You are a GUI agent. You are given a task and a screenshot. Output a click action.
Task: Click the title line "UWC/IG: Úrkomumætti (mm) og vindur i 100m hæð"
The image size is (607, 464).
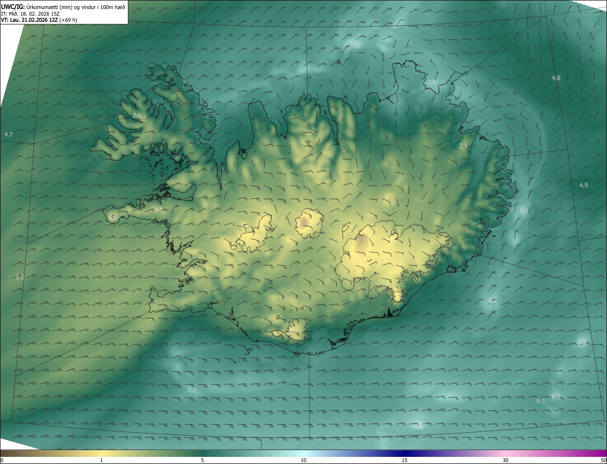coord(63,7)
